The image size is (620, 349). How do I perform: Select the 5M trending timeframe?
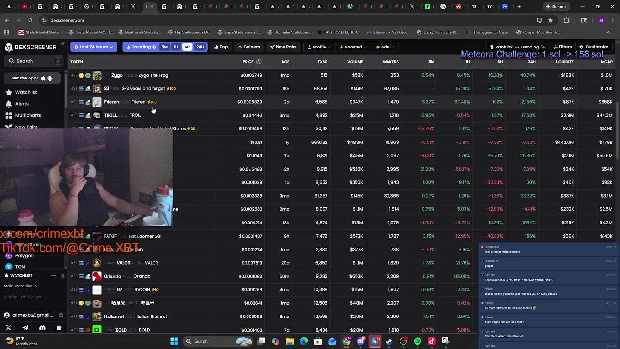(164, 47)
